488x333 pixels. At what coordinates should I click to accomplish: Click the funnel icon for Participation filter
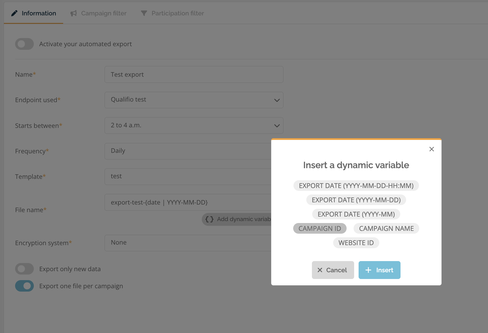click(144, 13)
